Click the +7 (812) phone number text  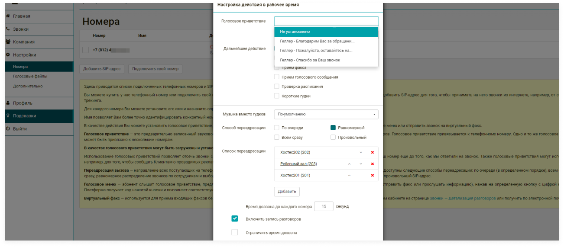point(102,50)
